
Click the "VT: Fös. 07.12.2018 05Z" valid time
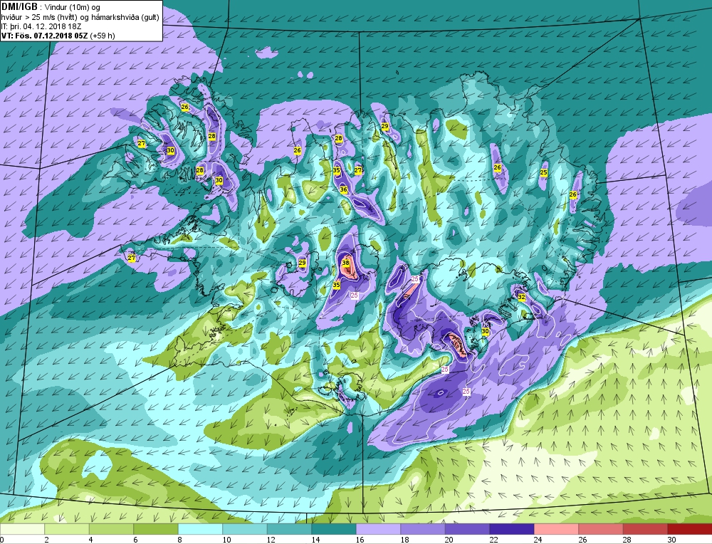click(x=45, y=36)
